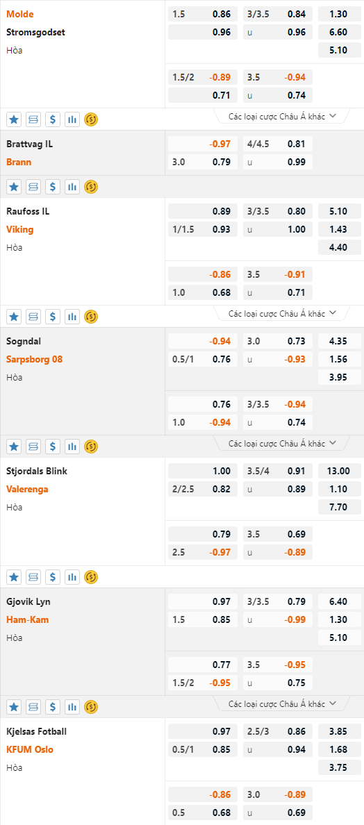Expand other Asian bets under Gjovik Lyn match
This screenshot has height=825, width=364.
click(282, 703)
